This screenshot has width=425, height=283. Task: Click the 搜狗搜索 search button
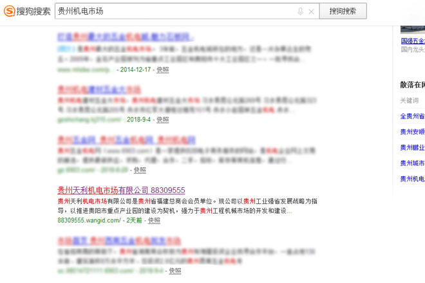pyautogui.click(x=343, y=11)
